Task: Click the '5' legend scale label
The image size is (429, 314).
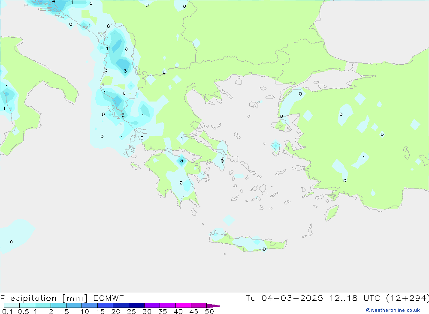Action: point(66,311)
